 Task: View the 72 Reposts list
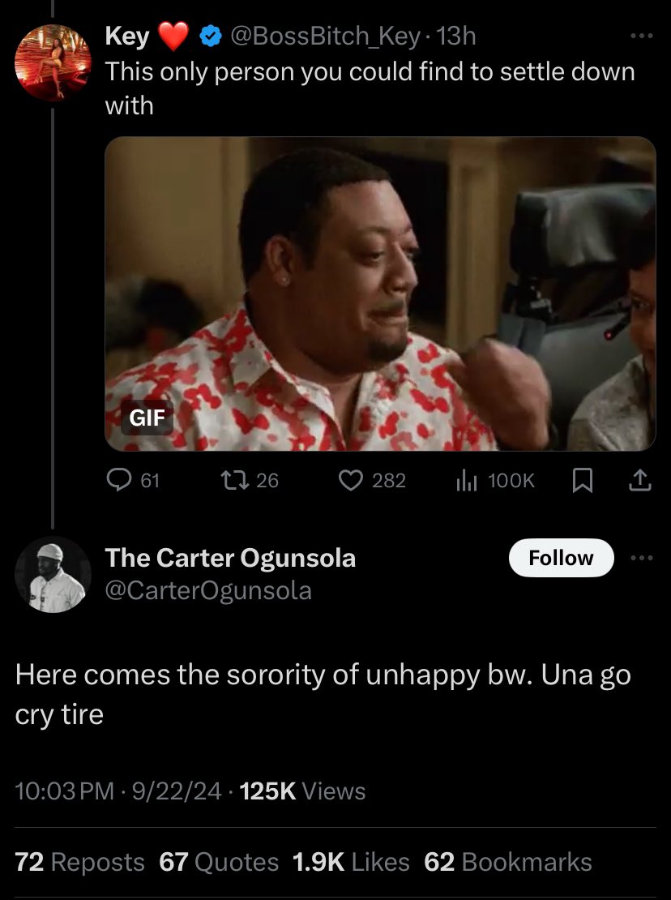79,862
